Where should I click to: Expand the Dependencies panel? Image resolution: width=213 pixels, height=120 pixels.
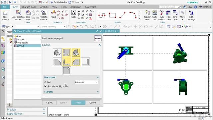coord(44,113)
